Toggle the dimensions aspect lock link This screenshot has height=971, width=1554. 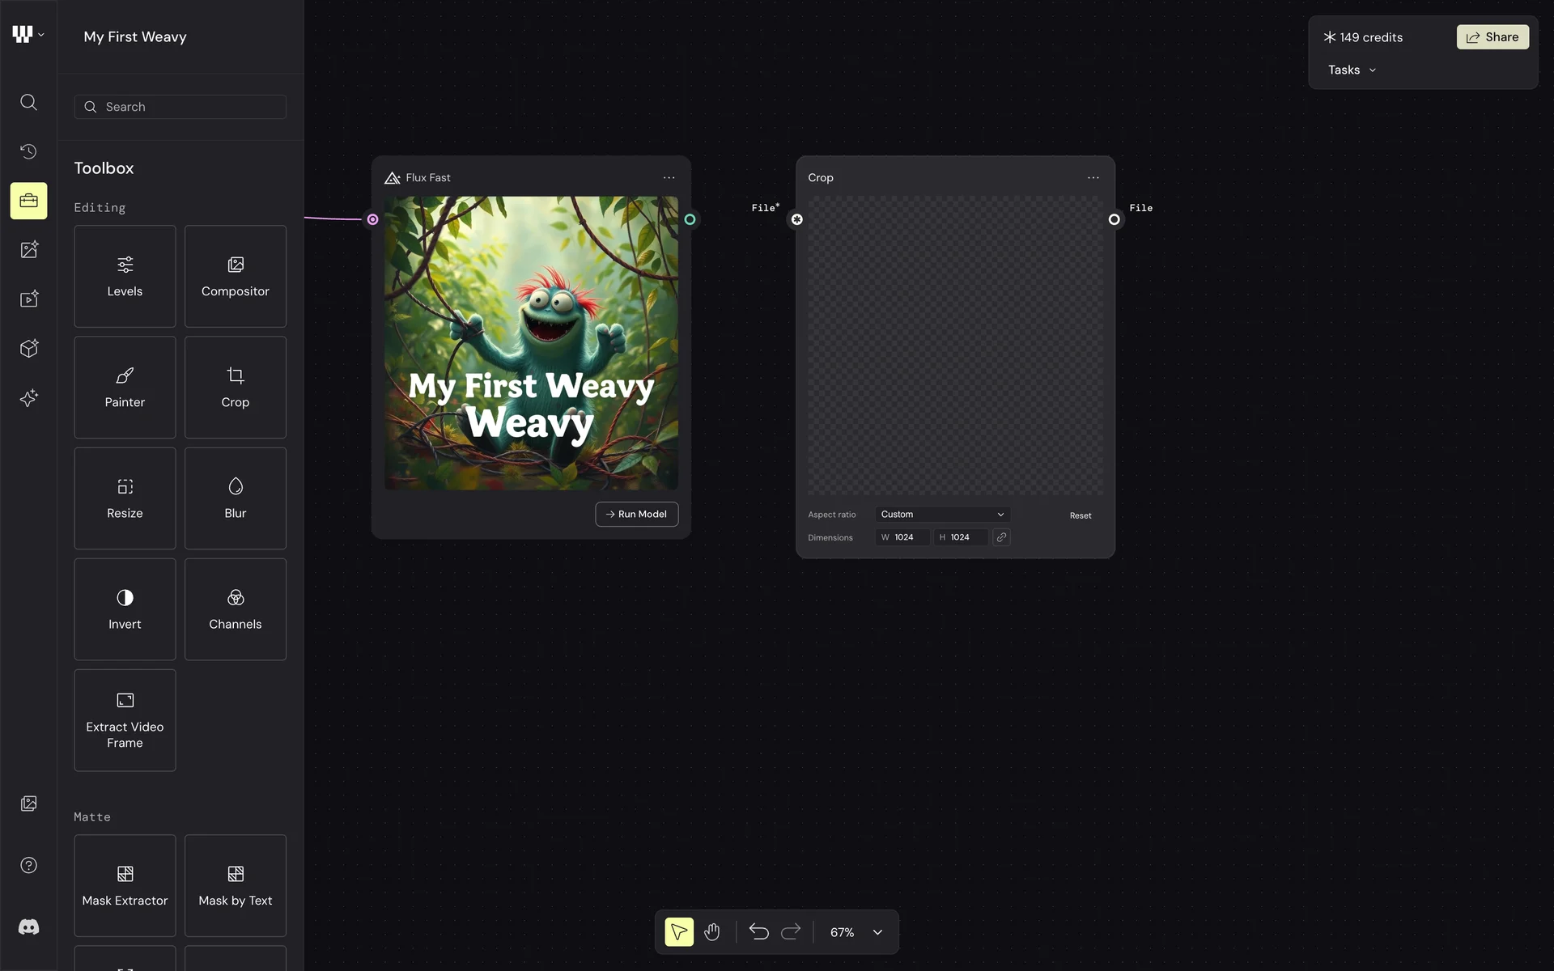(x=1001, y=537)
